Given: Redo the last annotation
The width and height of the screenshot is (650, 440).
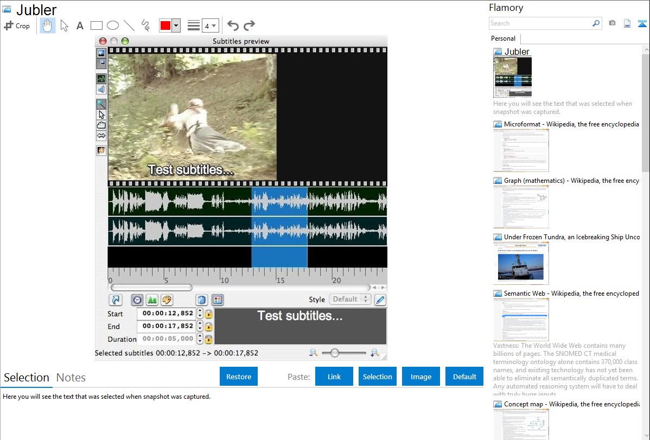Looking at the screenshot, I should [x=249, y=25].
